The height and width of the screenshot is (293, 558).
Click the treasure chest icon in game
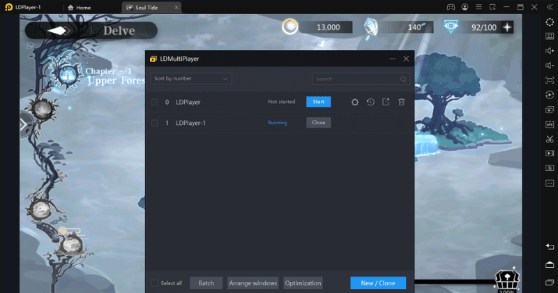508,280
